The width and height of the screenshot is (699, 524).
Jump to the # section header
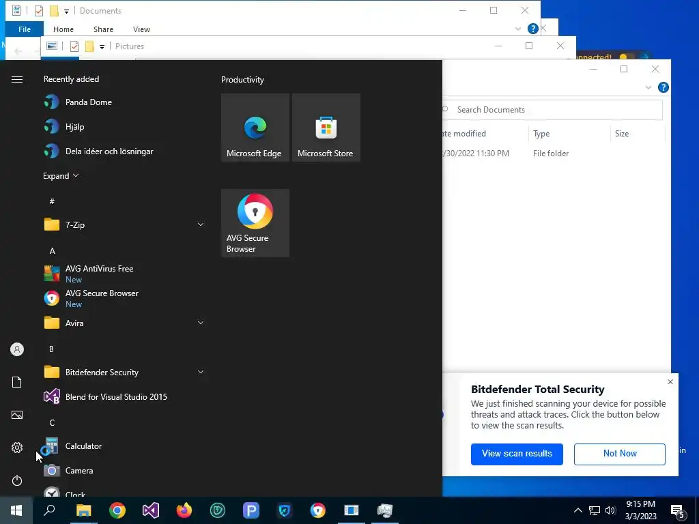tap(52, 201)
